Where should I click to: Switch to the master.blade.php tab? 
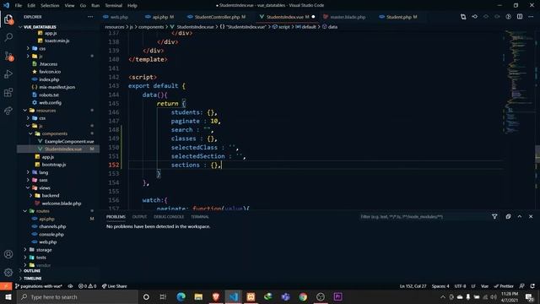tap(348, 17)
